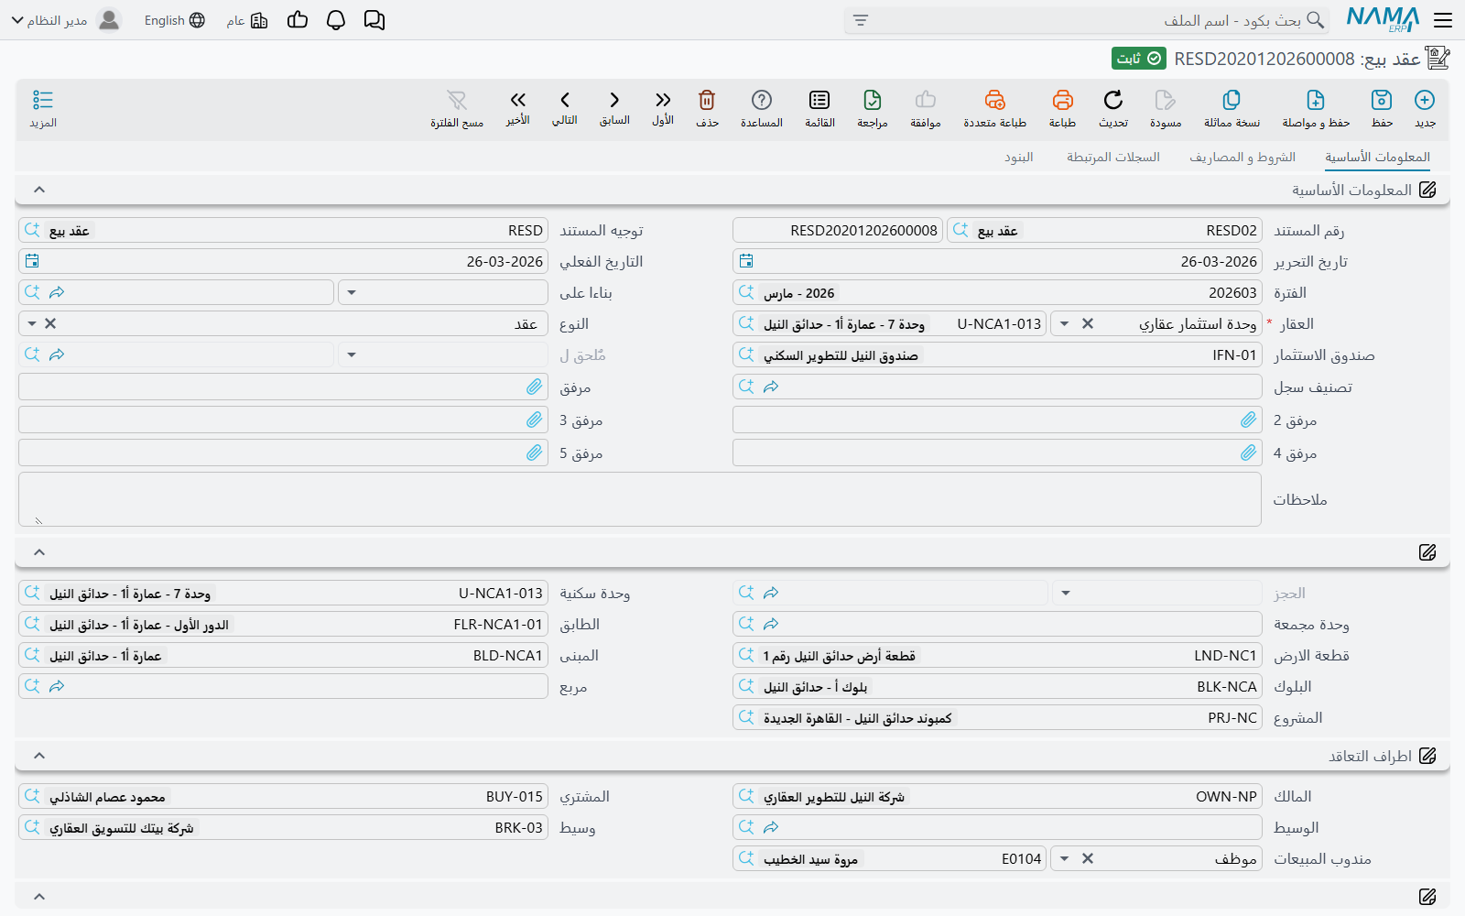This screenshot has height=916, width=1465.
Task: Click the file name search box
Action: click(1085, 20)
